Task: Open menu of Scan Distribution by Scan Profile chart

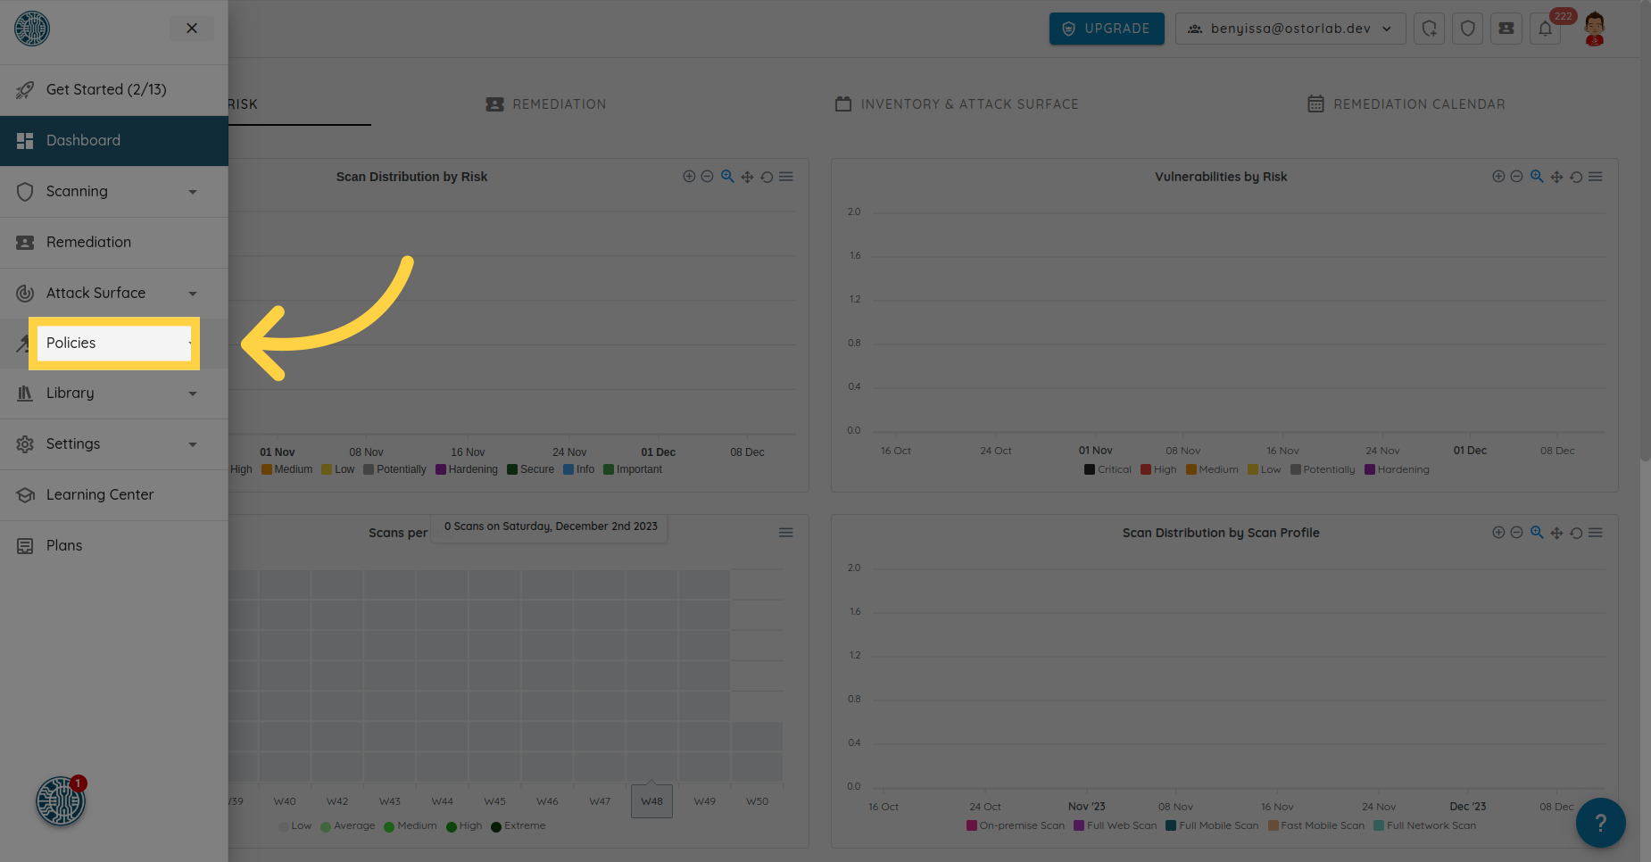Action: [1596, 533]
